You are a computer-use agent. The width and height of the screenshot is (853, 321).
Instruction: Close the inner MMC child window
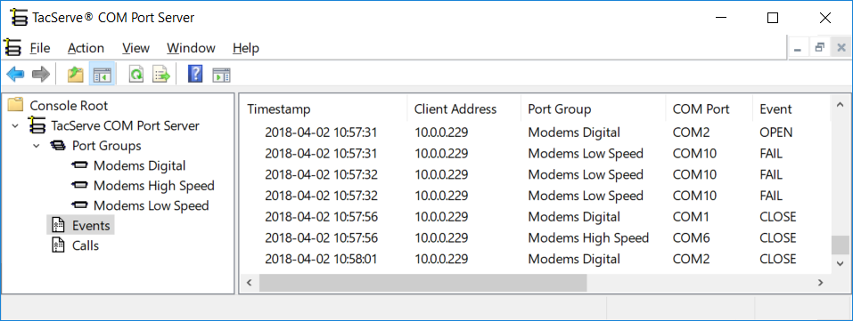(x=841, y=48)
